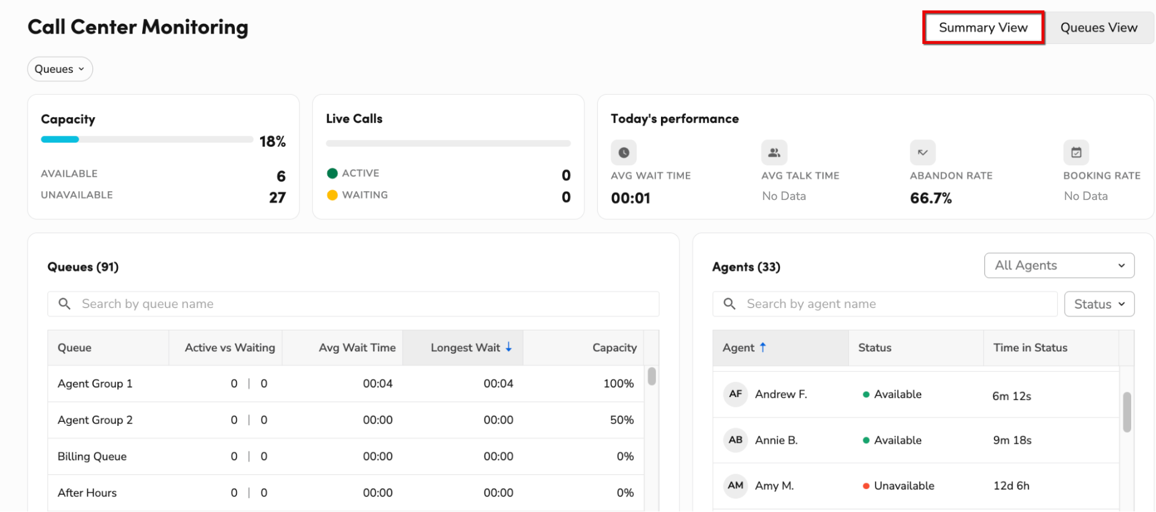Click the Live Calls progress bar

448,143
